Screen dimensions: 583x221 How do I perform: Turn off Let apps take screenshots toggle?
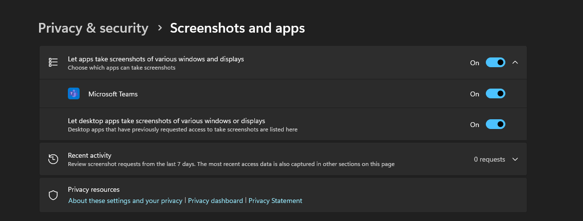[495, 62]
